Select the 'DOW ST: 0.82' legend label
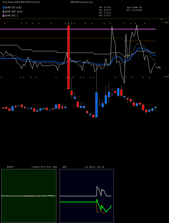Image resolution: width=169 pixels, height=223 pixels. click(13, 7)
